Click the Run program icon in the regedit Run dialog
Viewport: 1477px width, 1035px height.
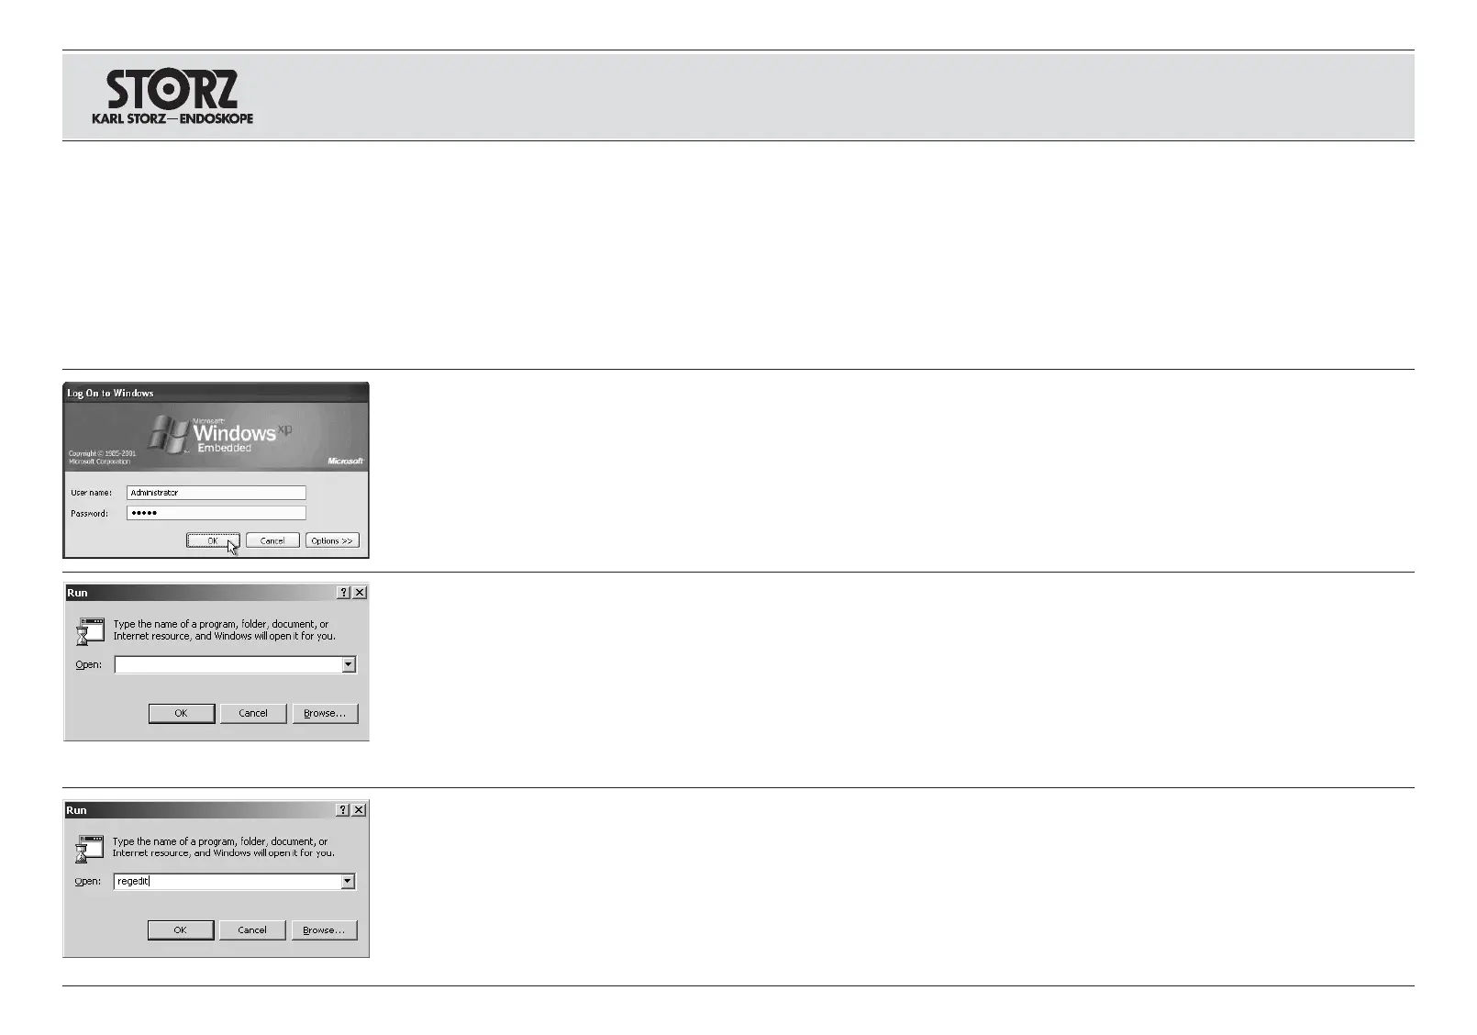coord(89,849)
